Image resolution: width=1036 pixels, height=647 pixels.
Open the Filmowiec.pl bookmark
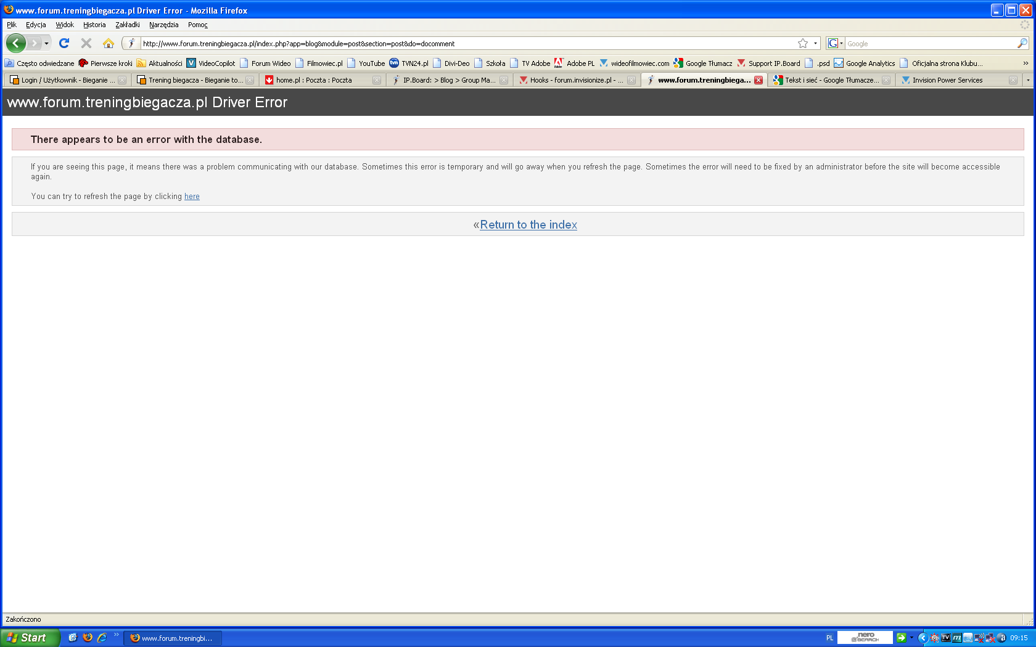(319, 63)
